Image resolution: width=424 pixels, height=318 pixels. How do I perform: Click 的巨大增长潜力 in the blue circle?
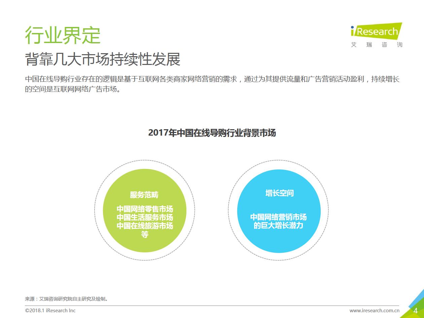pyautogui.click(x=279, y=225)
